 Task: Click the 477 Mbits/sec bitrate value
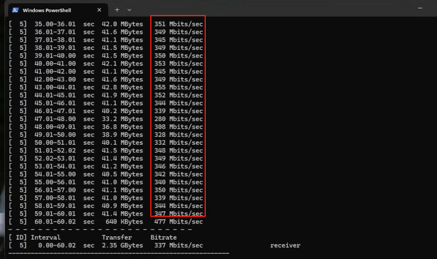click(179, 222)
